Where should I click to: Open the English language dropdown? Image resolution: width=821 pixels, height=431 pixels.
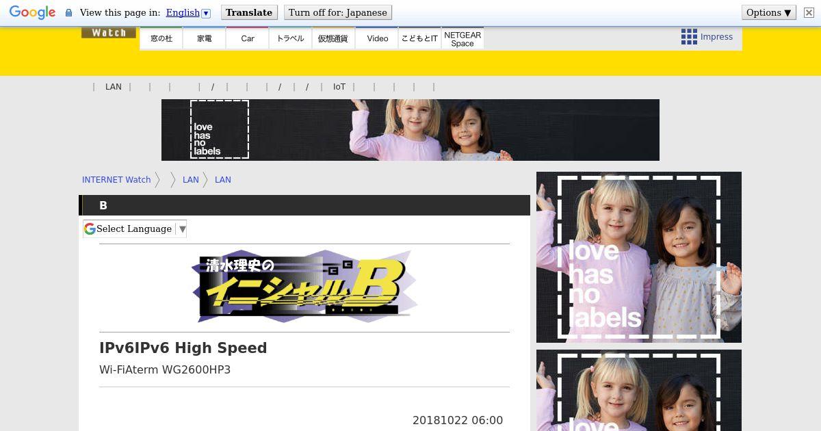pyautogui.click(x=188, y=12)
